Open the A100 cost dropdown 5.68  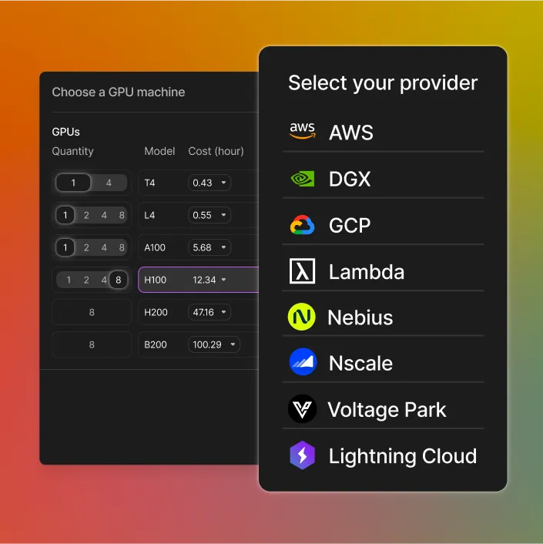pyautogui.click(x=209, y=247)
